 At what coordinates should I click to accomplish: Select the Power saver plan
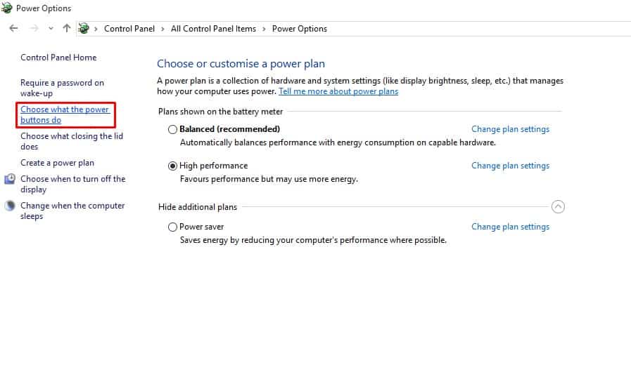(x=173, y=227)
